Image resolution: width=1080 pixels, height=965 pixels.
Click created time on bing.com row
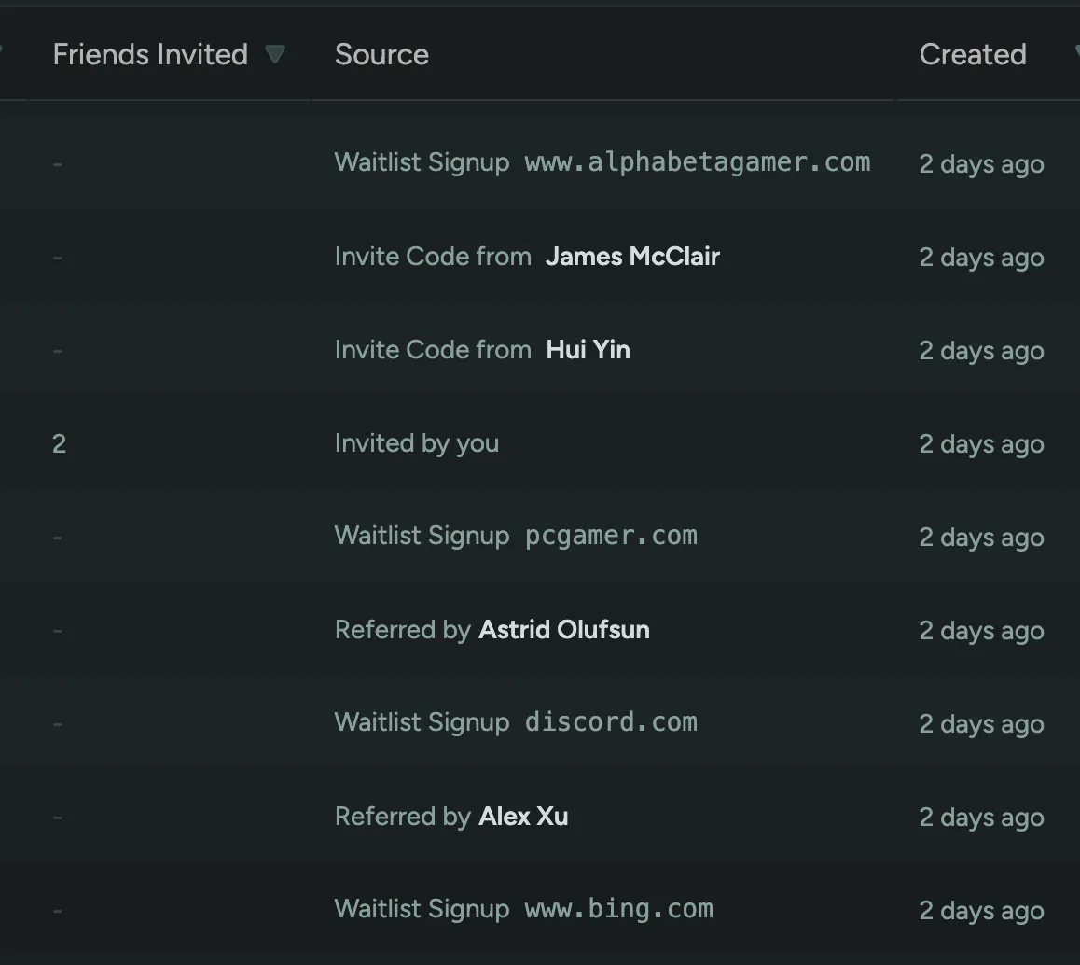pyautogui.click(x=981, y=911)
